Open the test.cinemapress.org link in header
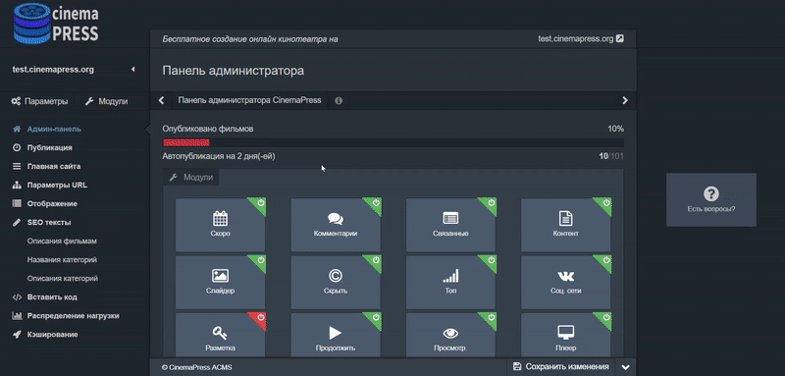This screenshot has width=785, height=376. click(x=576, y=38)
